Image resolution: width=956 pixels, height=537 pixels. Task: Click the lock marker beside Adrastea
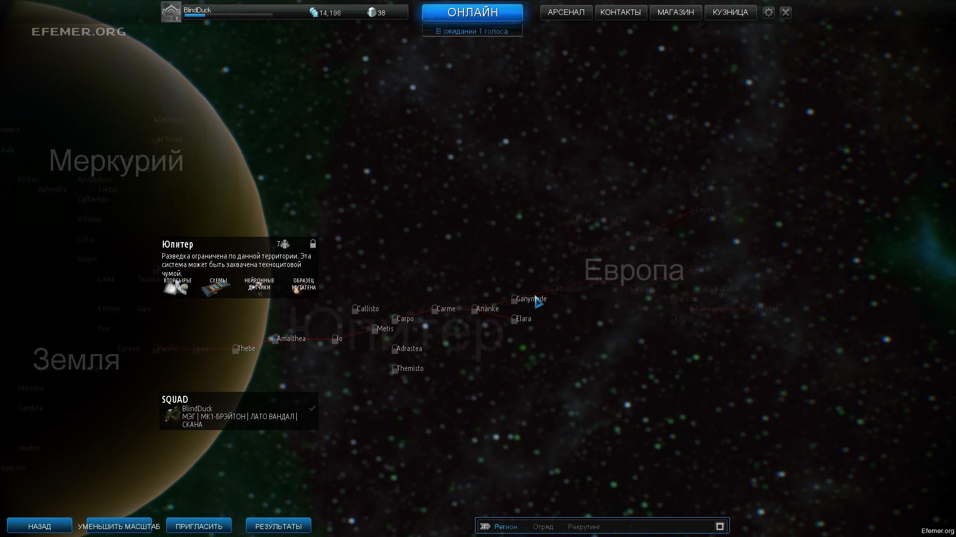click(394, 349)
